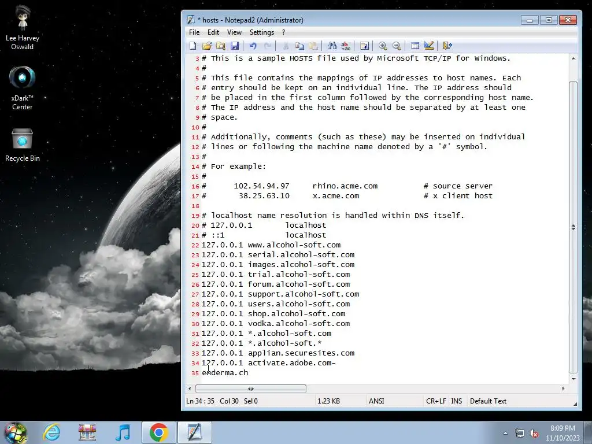Open Google Chrome from taskbar
The width and height of the screenshot is (592, 444).
pyautogui.click(x=158, y=432)
